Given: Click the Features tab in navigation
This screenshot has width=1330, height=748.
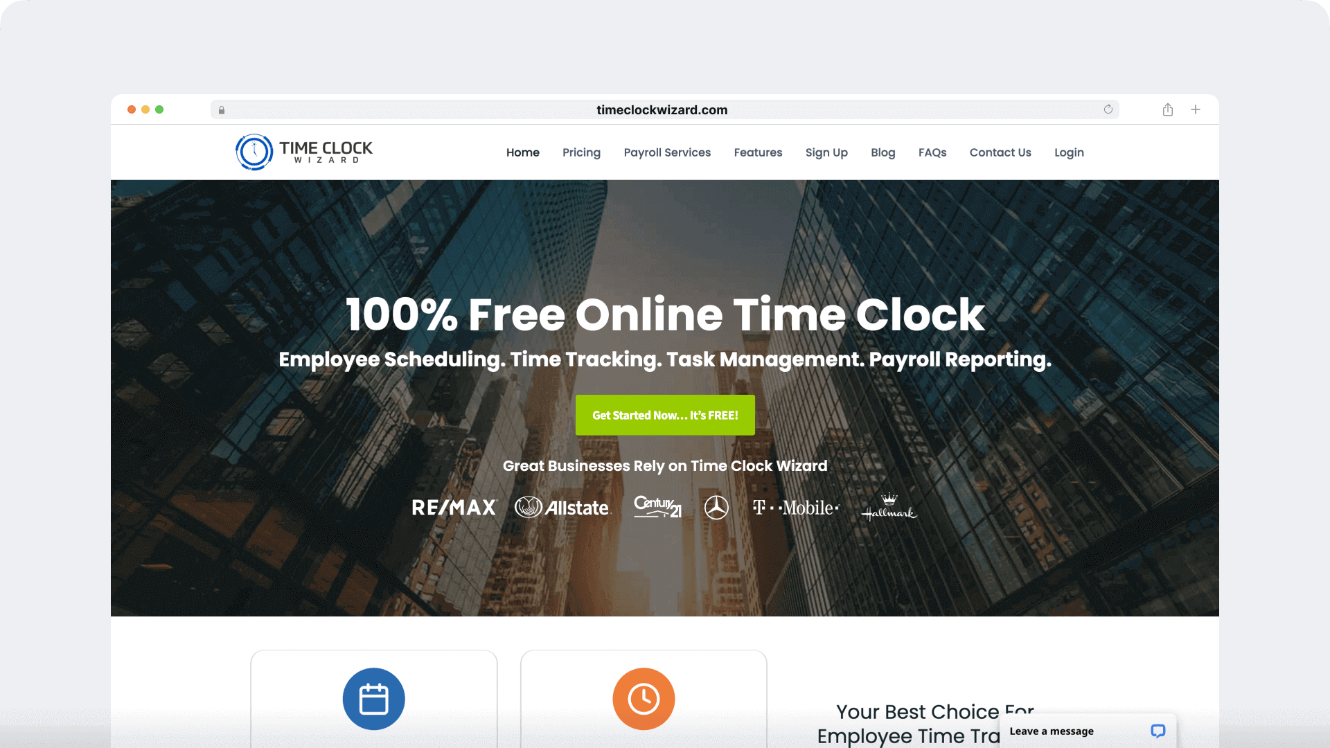Looking at the screenshot, I should click(757, 152).
